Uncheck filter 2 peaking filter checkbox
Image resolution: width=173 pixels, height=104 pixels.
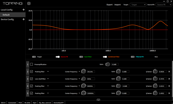pyautogui.click(x=31, y=71)
